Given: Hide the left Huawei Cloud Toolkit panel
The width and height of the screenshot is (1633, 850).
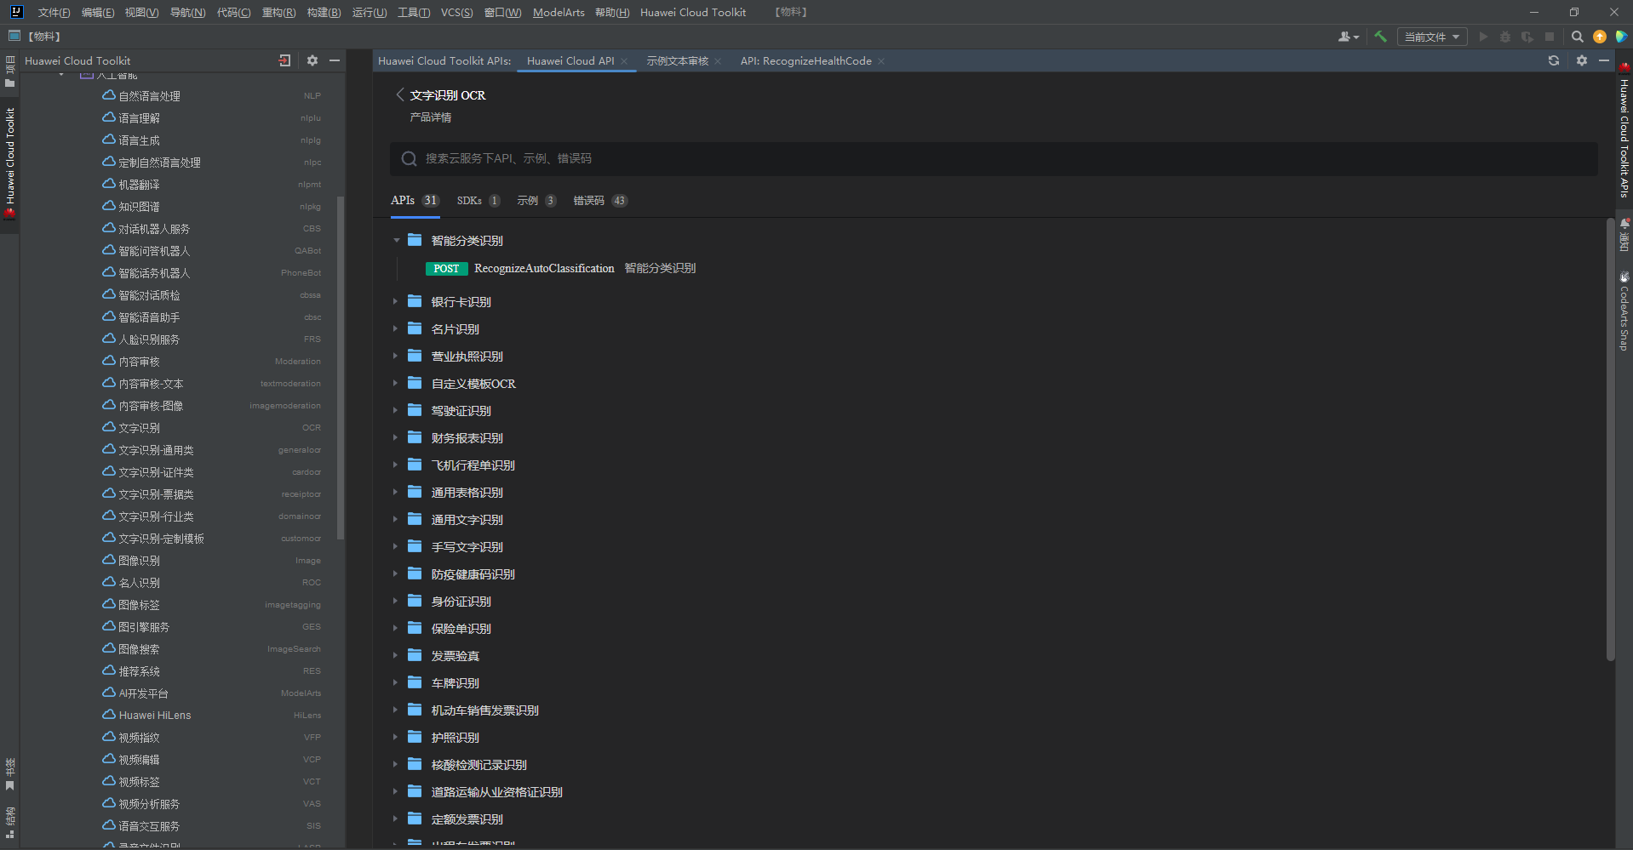Looking at the screenshot, I should coord(335,60).
